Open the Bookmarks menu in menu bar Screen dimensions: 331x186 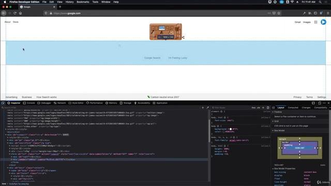coord(83,2)
